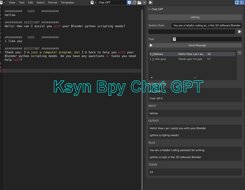Click the token count 57
Viewport: 245px width, 190px height.
[x=209, y=59]
